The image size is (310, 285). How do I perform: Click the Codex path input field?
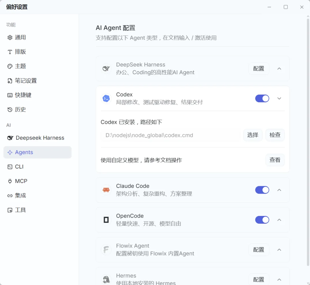170,135
